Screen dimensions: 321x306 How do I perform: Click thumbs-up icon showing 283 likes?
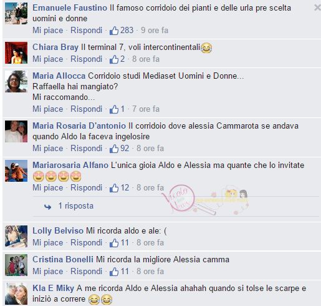pos(114,31)
